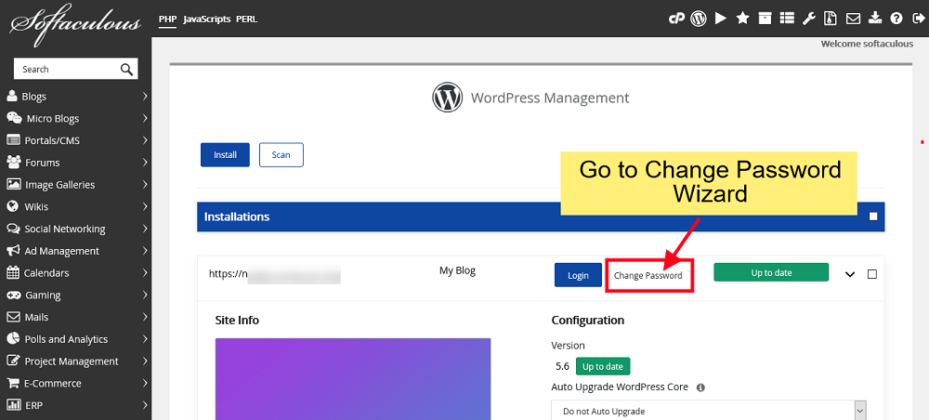The height and width of the screenshot is (420, 929).
Task: Open the star ratings icon
Action: pos(742,19)
